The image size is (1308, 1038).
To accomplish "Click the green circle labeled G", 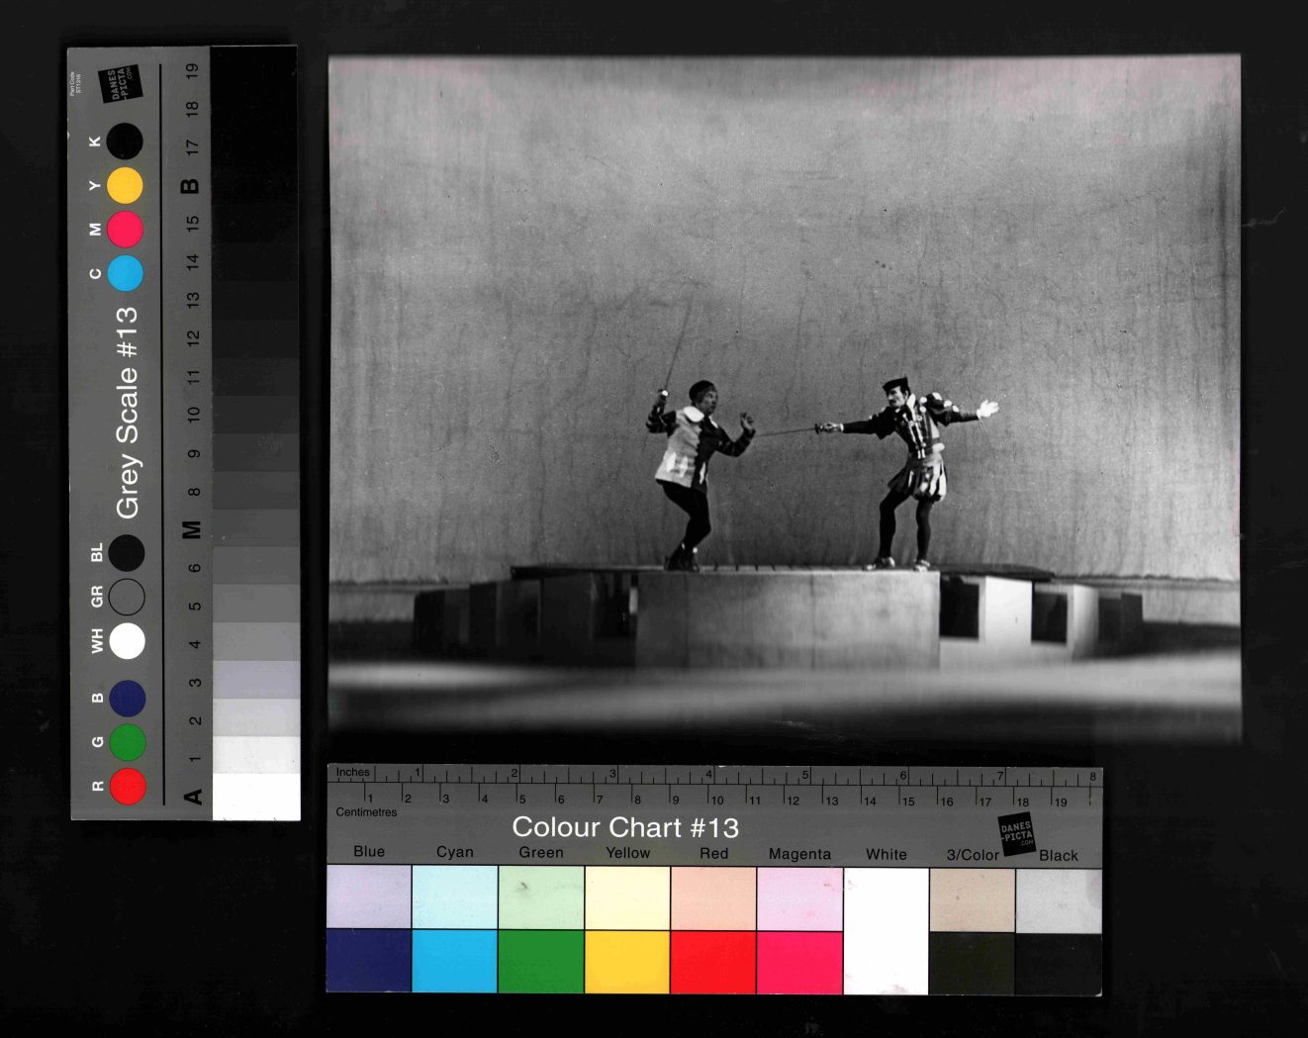I will 128,742.
